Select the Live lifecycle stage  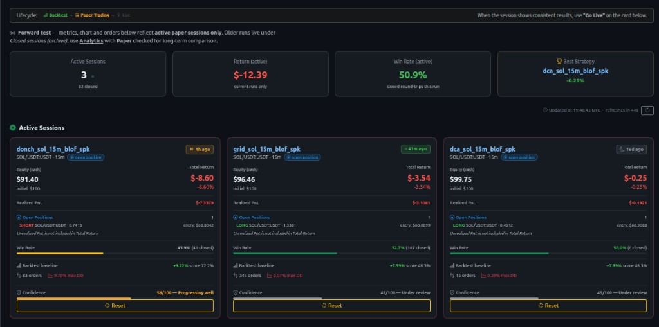click(124, 15)
